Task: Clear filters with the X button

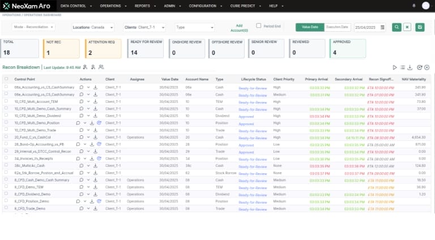Action: coord(407,27)
